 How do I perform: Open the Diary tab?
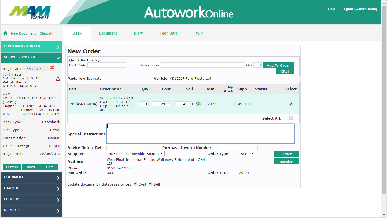tap(138, 33)
